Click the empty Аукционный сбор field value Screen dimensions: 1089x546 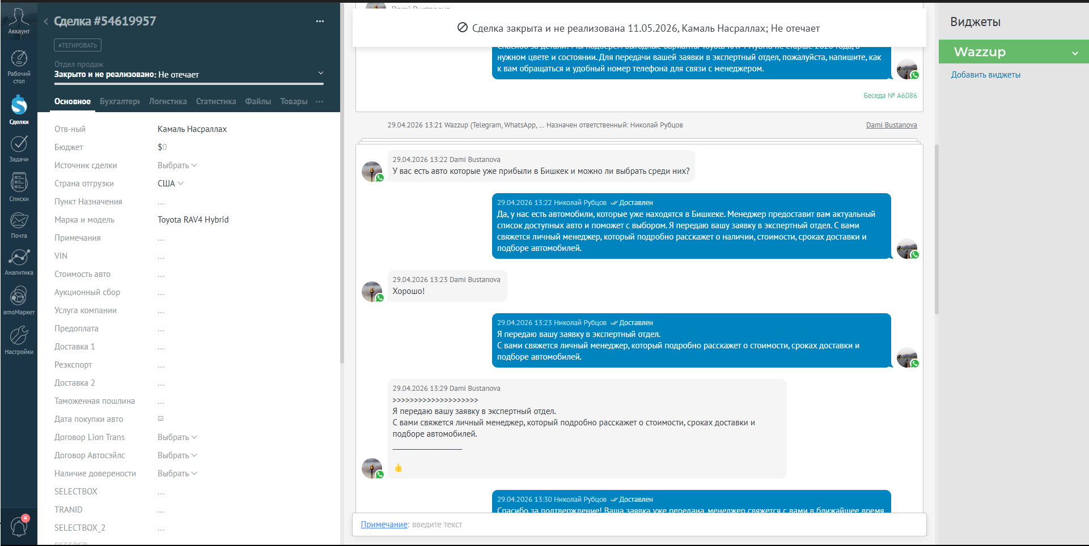(x=161, y=293)
